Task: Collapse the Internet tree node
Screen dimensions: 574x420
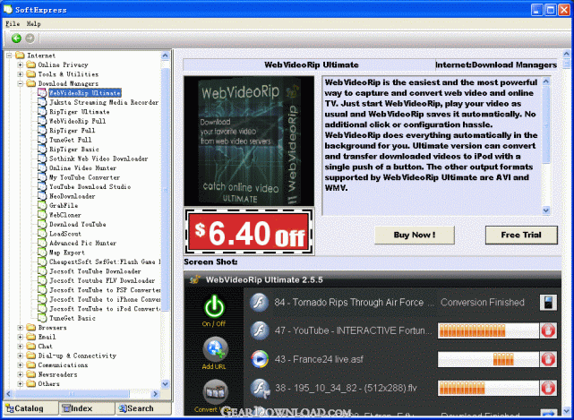Action: [x=9, y=56]
